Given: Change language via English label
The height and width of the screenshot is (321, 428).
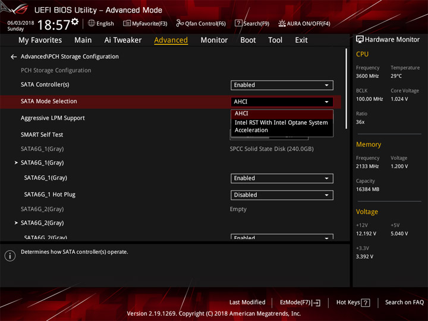Looking at the screenshot, I should tap(105, 24).
